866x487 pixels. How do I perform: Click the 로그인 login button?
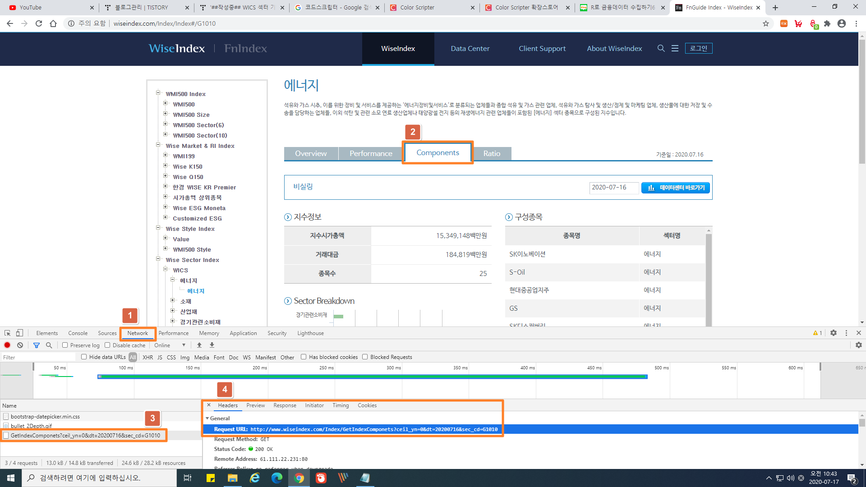tap(698, 48)
